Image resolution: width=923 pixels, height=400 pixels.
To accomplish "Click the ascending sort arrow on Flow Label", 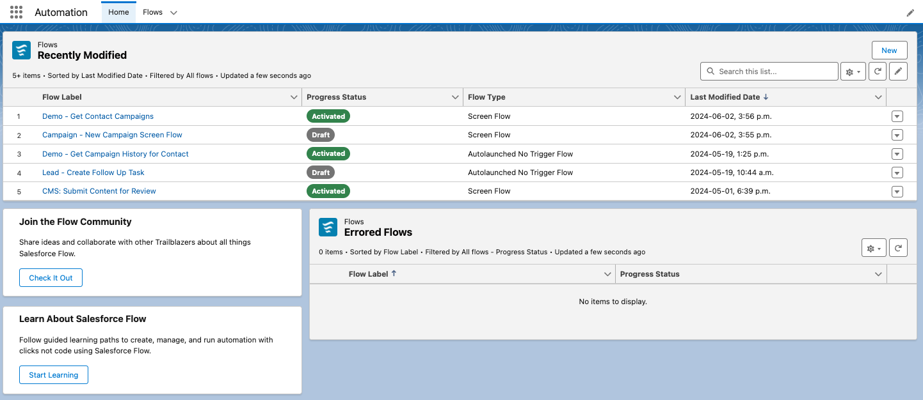I will [394, 273].
